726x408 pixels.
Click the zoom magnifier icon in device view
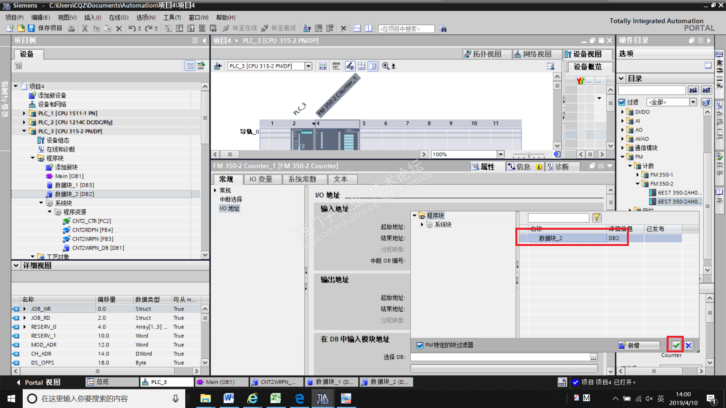[386, 66]
